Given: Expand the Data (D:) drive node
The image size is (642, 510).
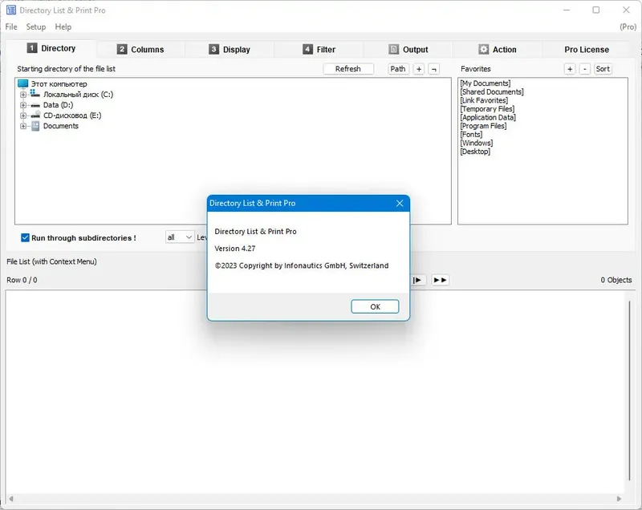Looking at the screenshot, I should [22, 104].
